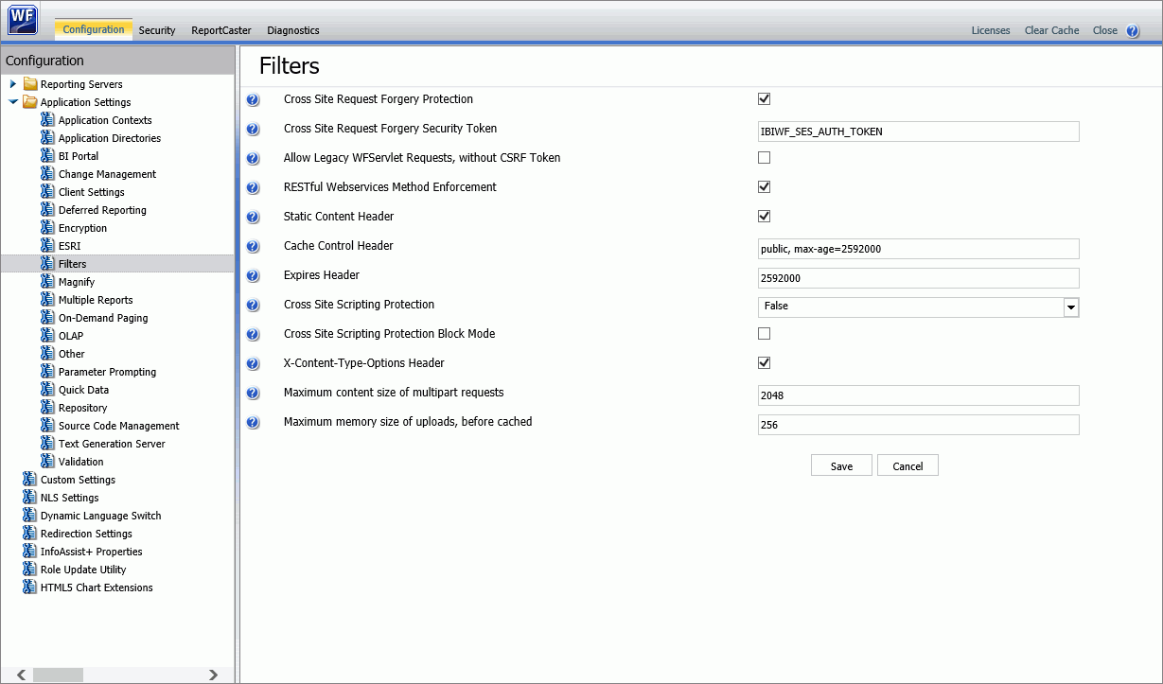Click the sidebar horizontal scrollbar thumb
Viewport: 1163px width, 684px height.
pyautogui.click(x=58, y=675)
